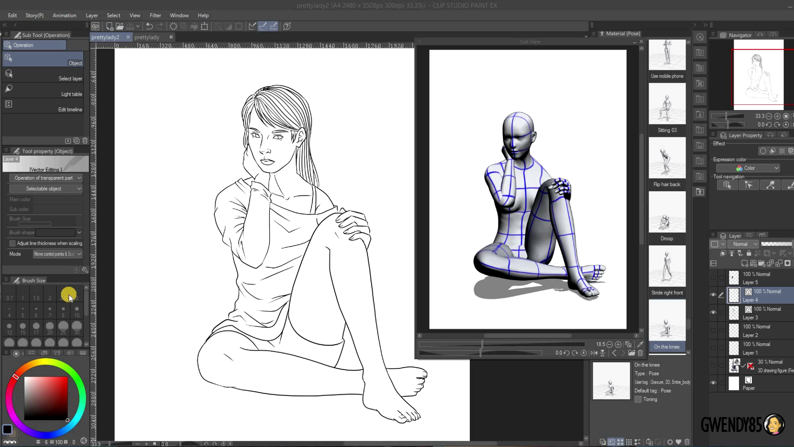Screen dimensions: 794x447
Task: Enable Adjust line thickness when scaling checkbox
Action: pos(12,243)
